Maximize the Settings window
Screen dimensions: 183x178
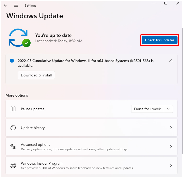click(165, 3)
